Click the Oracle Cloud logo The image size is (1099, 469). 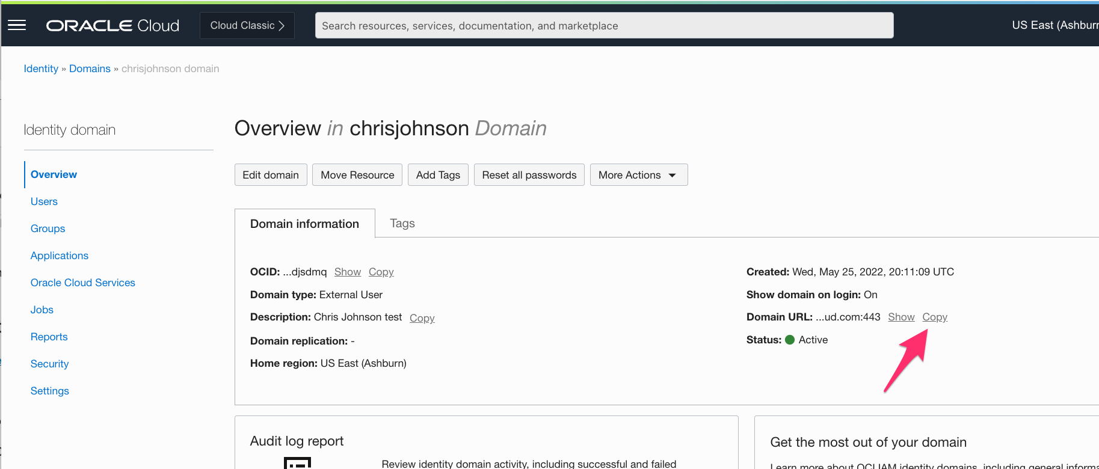pyautogui.click(x=112, y=25)
